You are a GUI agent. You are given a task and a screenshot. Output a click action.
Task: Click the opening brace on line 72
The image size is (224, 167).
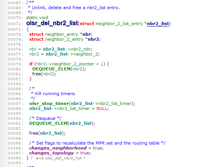tap(28, 29)
